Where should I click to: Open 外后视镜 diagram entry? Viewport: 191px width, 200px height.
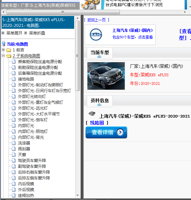(x=26, y=190)
